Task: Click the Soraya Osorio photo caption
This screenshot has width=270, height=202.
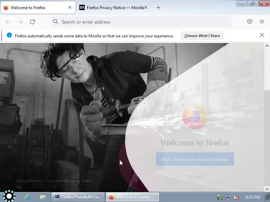Action: tap(55, 183)
